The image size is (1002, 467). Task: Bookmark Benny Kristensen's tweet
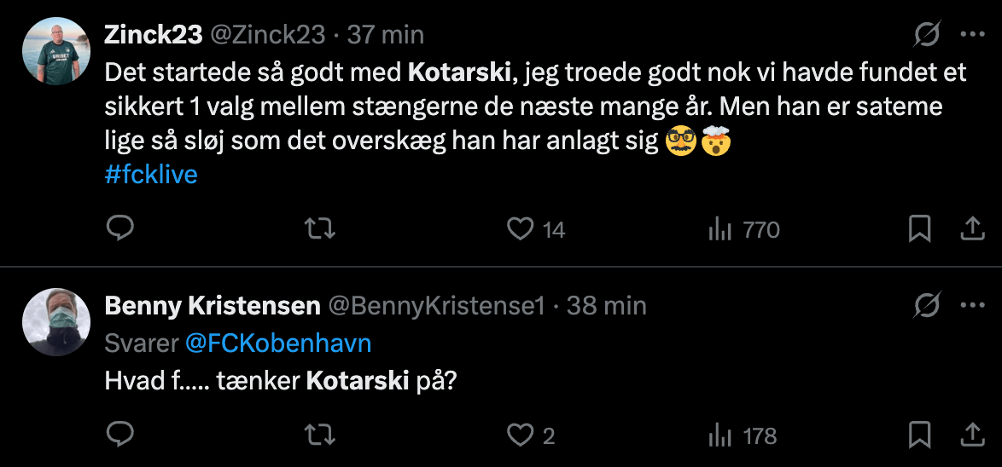[x=919, y=435]
